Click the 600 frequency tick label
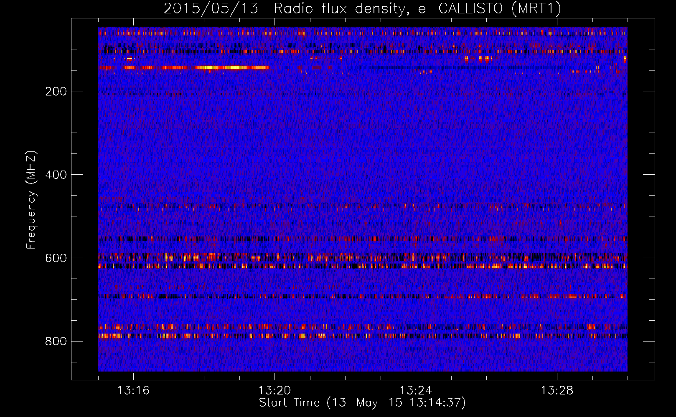Screen dimensions: 676x417 (56, 258)
